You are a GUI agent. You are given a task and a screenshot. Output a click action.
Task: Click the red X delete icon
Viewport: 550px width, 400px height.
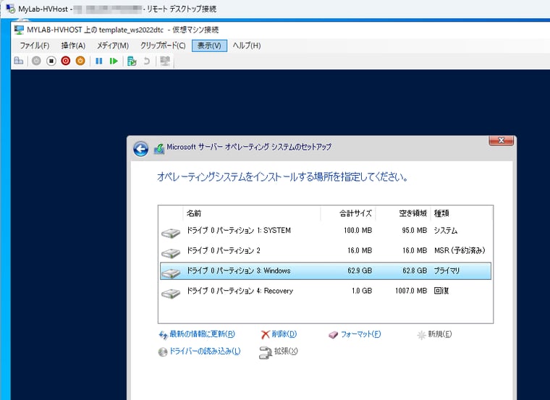[266, 335]
